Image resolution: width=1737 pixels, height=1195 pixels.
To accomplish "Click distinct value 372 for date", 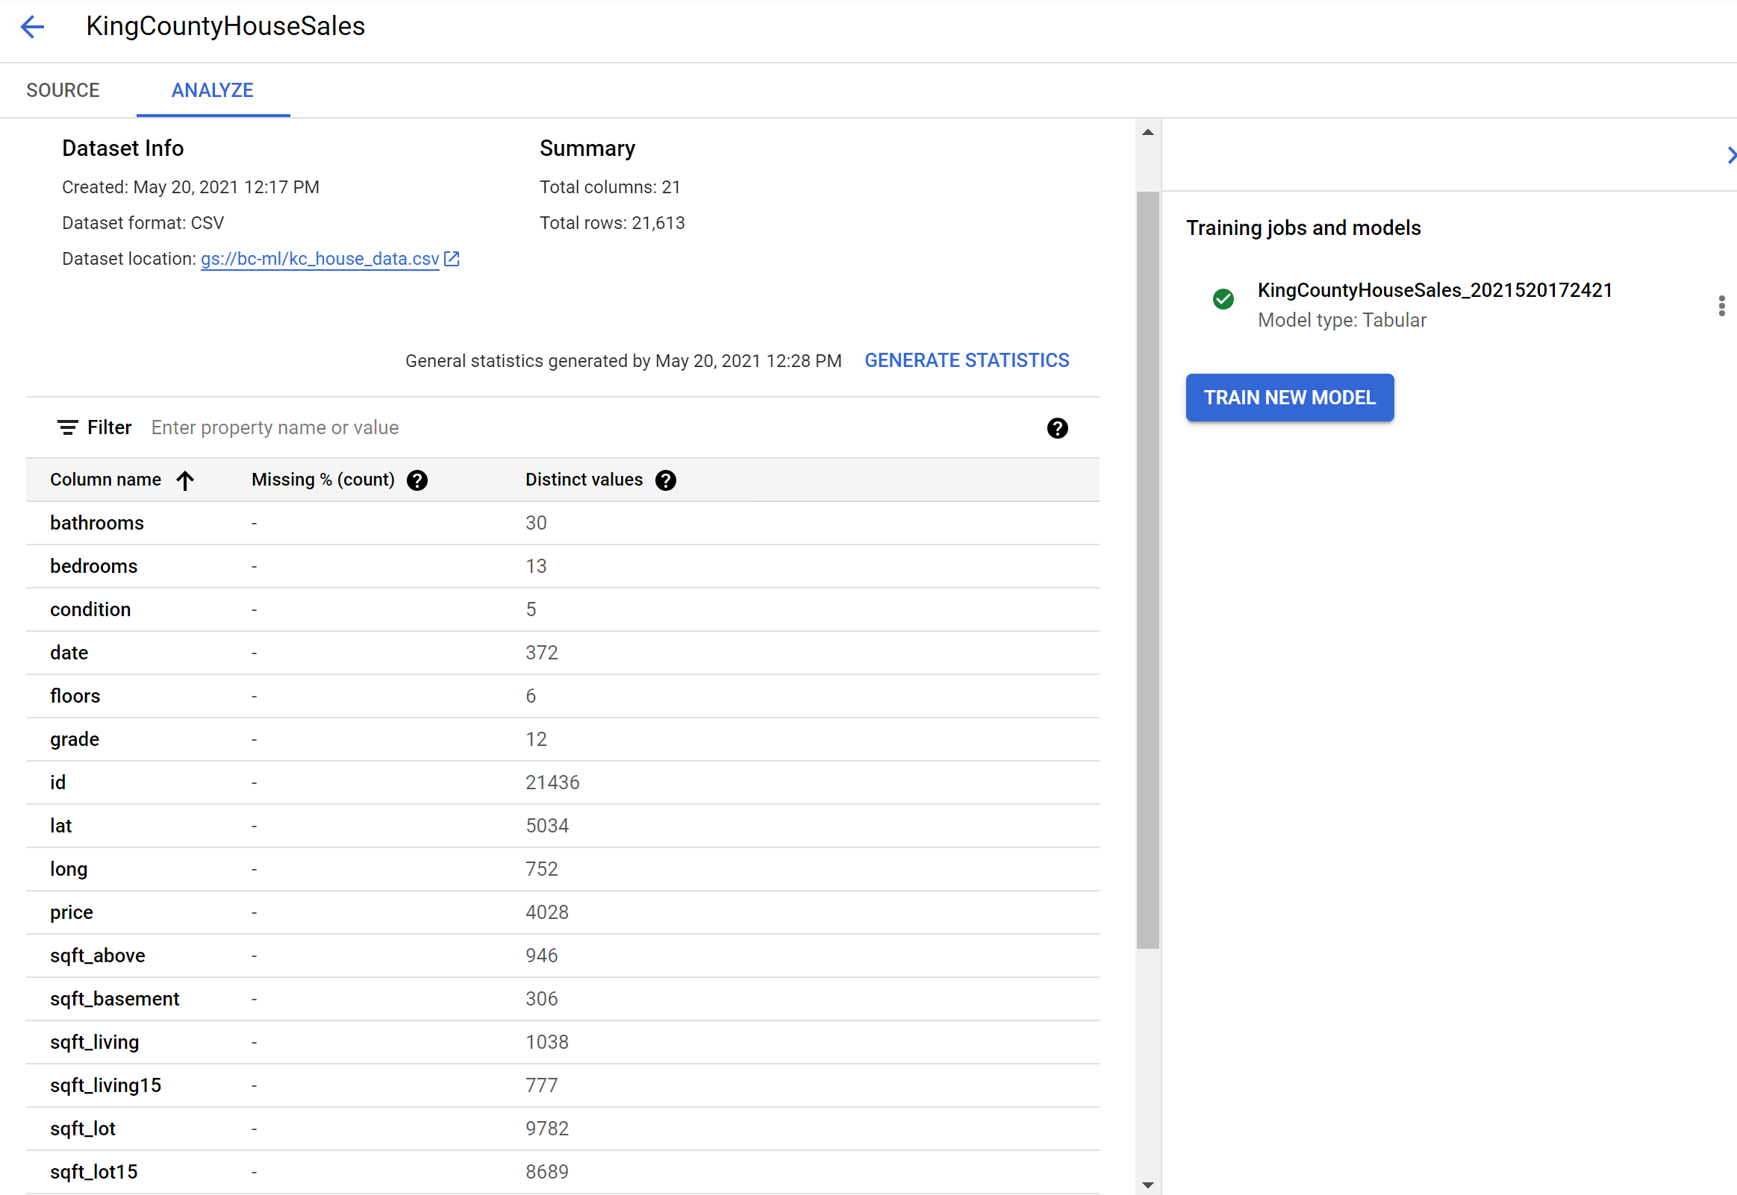I will click(541, 653).
